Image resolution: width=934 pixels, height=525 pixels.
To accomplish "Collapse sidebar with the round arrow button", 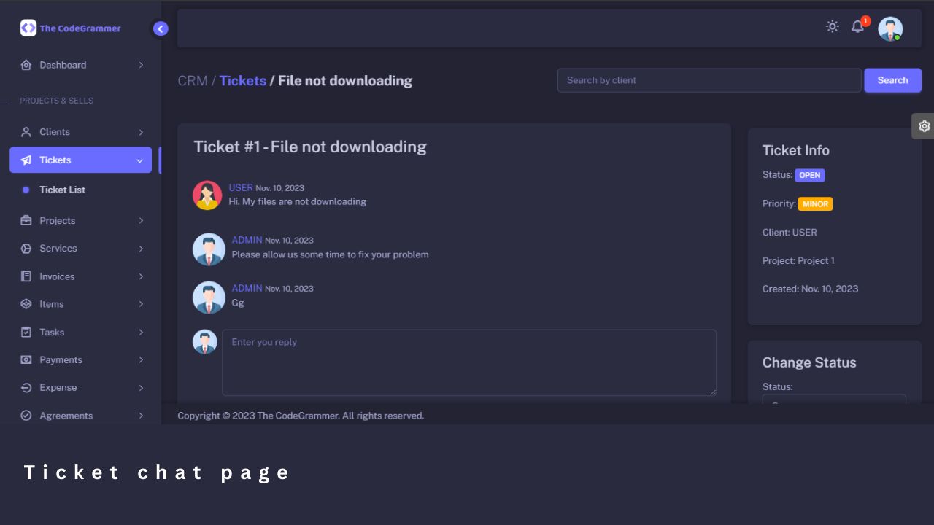I will tap(161, 28).
